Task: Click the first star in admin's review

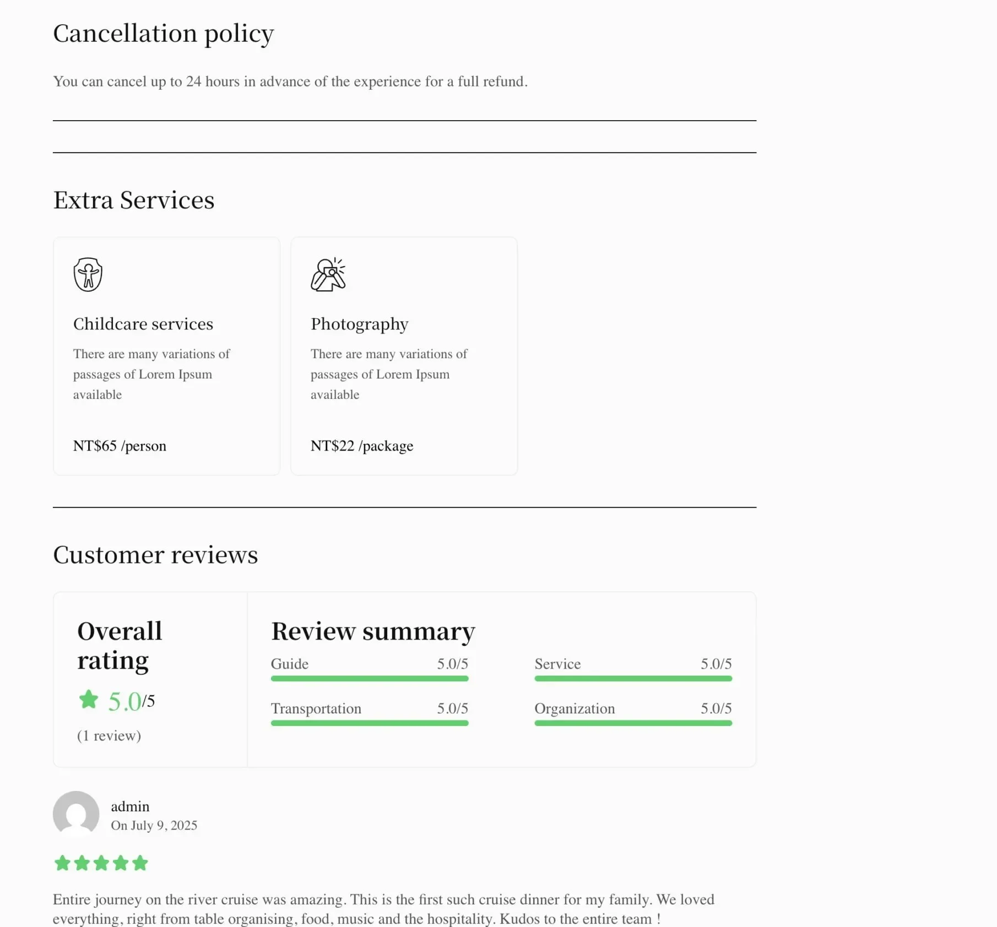Action: [x=62, y=863]
